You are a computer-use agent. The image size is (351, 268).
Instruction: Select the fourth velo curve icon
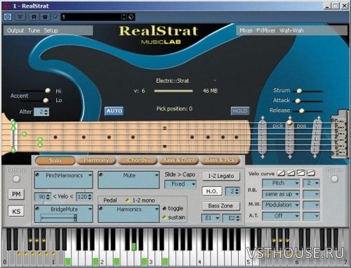(x=310, y=173)
